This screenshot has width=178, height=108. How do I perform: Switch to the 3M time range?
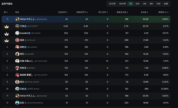(144, 4)
